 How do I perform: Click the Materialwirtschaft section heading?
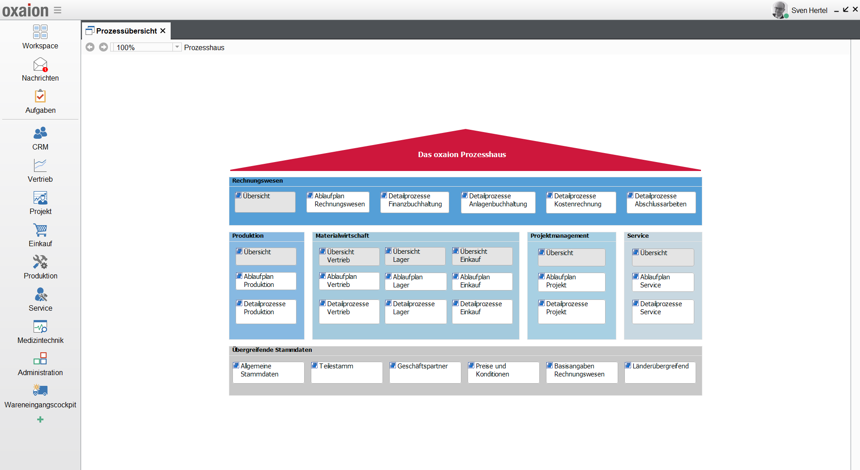342,235
